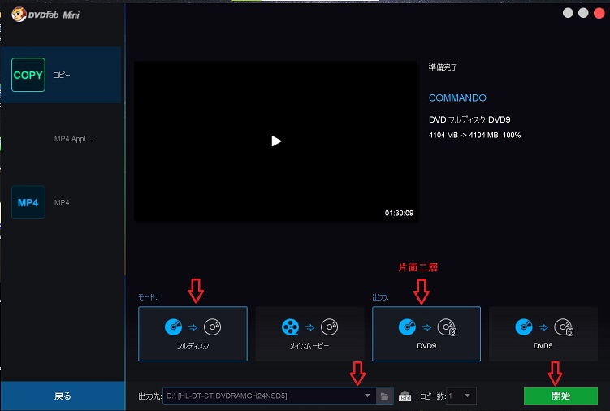Browse for output folder icon

[x=384, y=396]
